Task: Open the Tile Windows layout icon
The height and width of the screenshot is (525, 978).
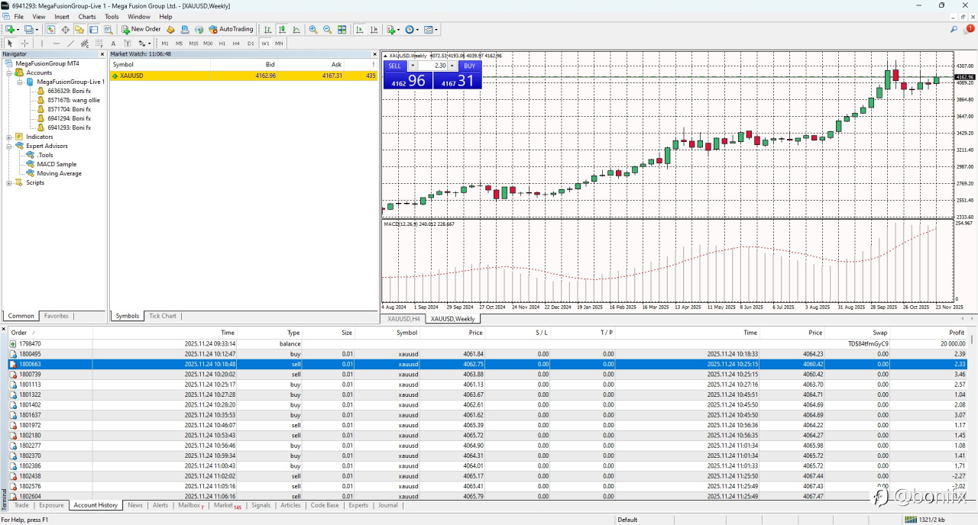Action: point(342,30)
